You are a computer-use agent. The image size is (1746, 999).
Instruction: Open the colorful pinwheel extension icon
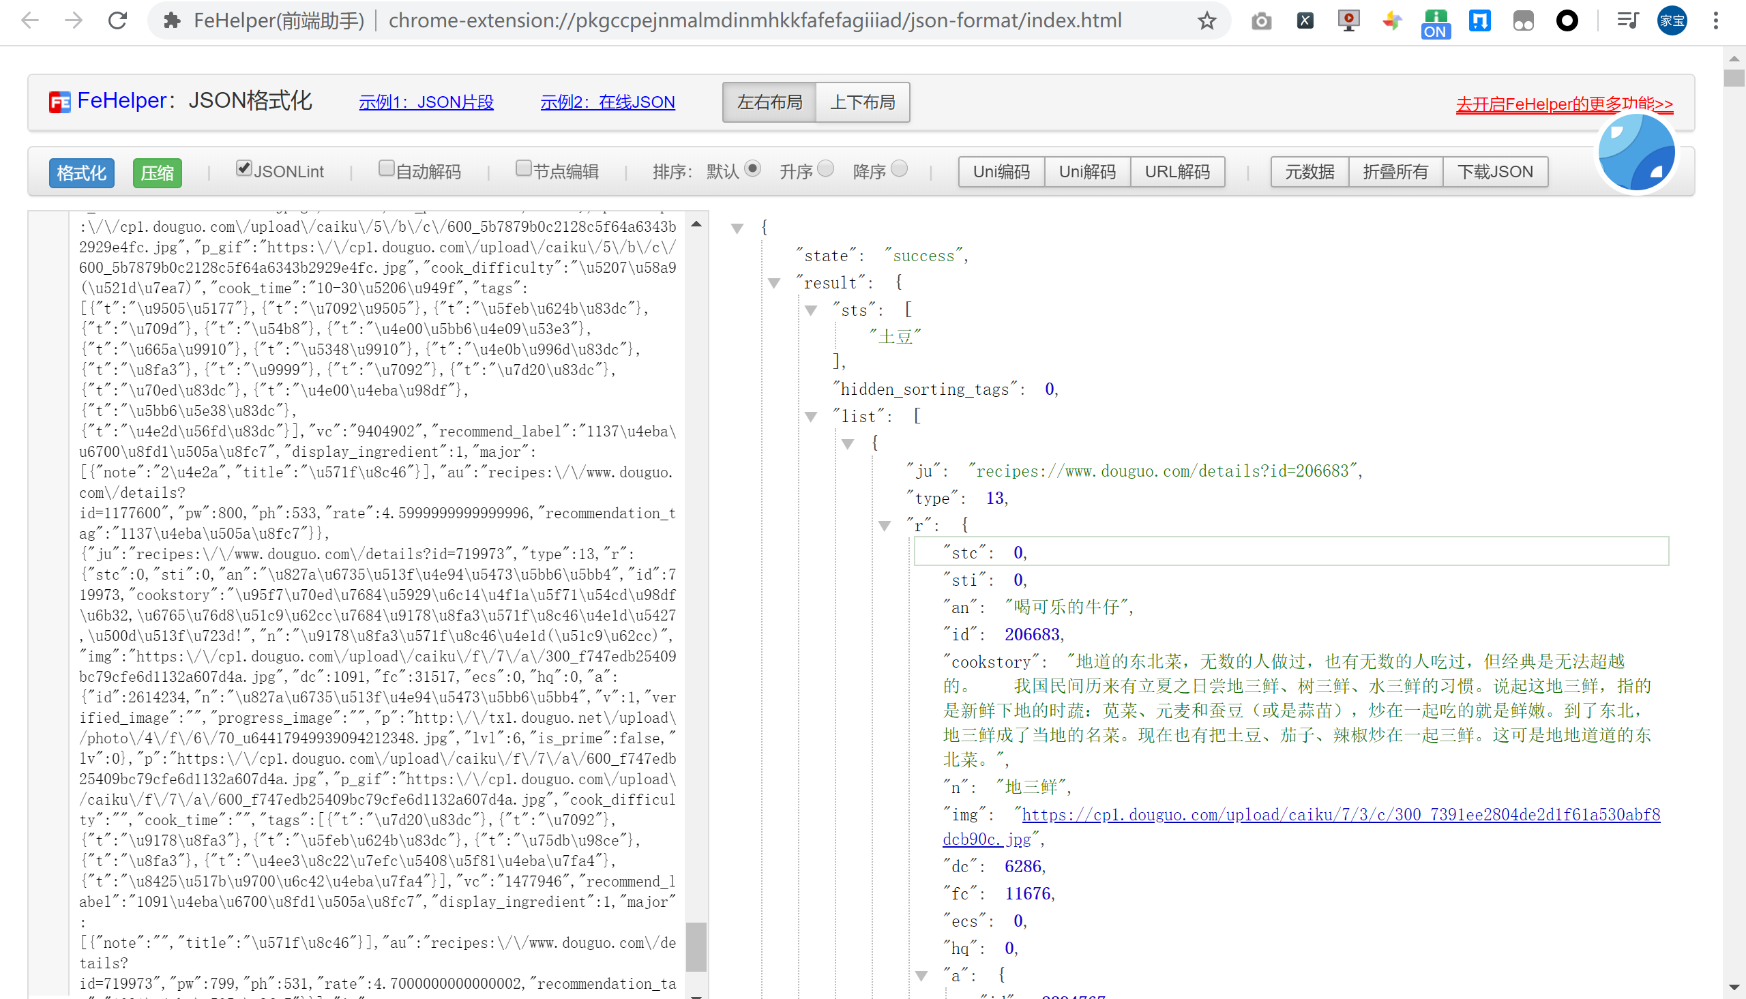coord(1392,20)
